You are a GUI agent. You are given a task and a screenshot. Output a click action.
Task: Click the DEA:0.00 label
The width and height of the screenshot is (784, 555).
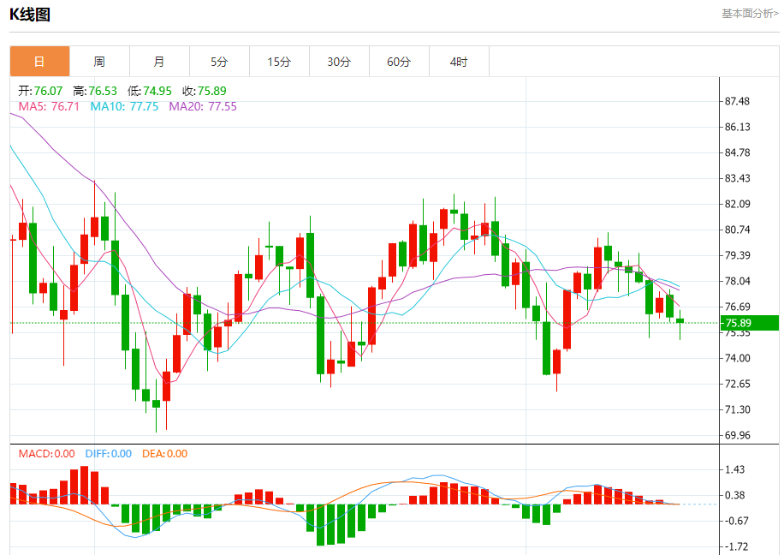click(165, 454)
